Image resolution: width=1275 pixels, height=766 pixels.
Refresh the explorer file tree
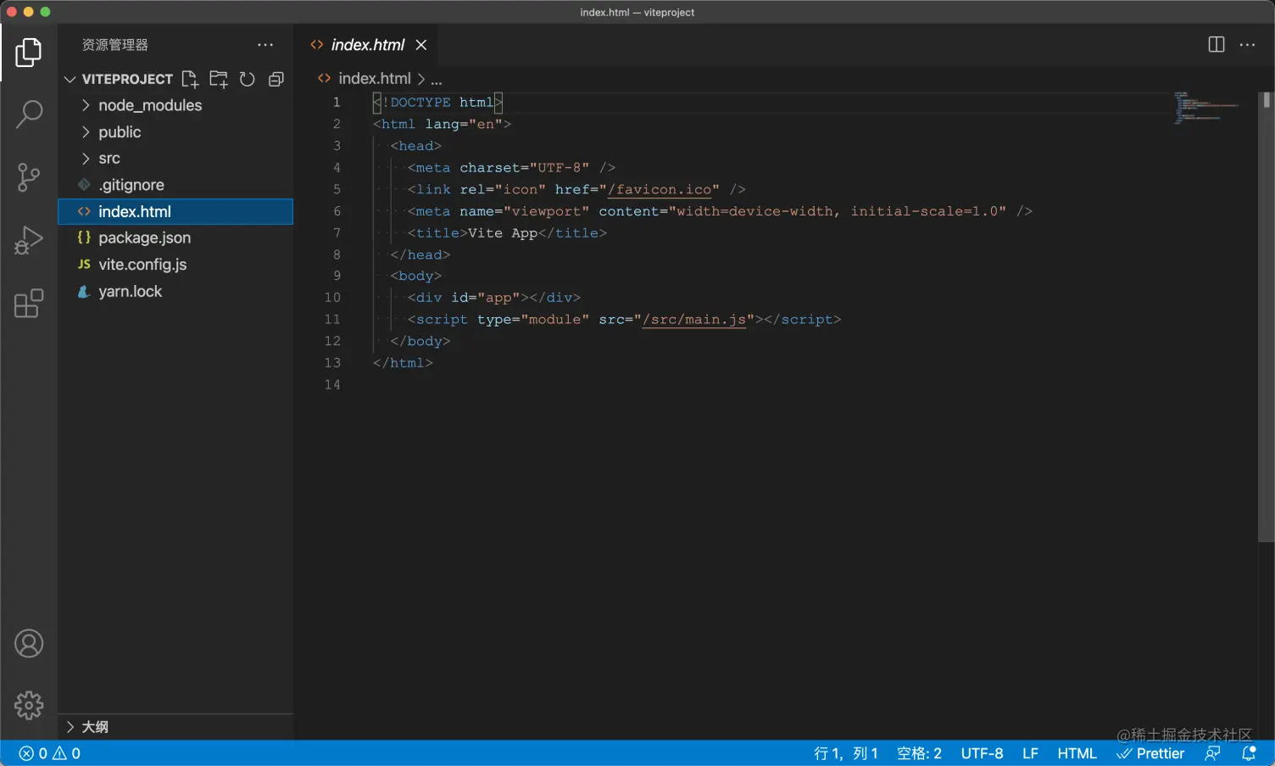tap(248, 79)
